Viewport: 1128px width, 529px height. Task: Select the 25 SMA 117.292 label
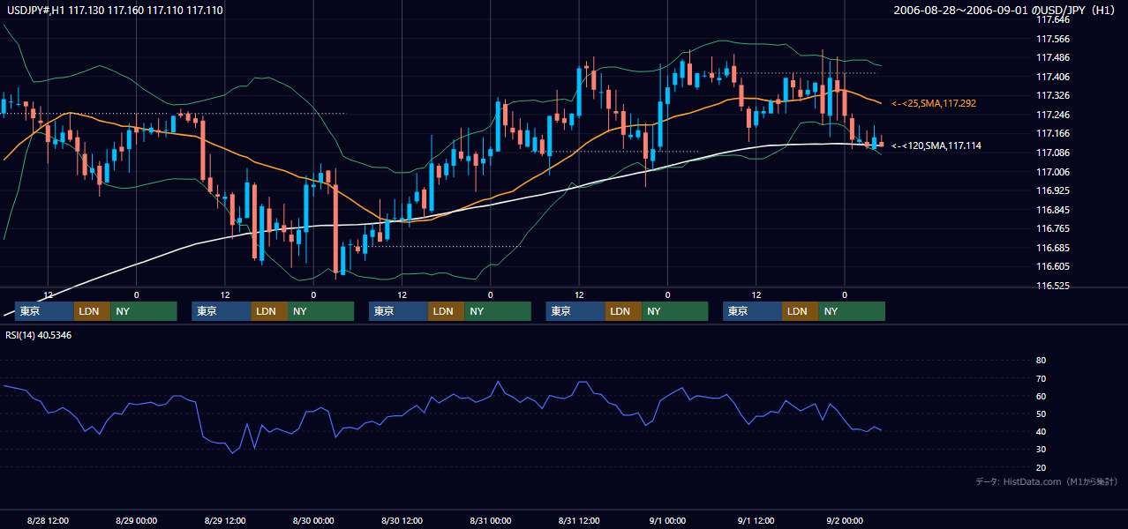coord(934,104)
